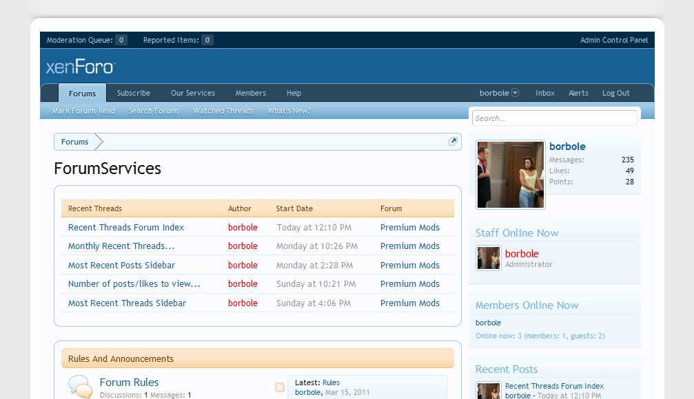Open the Our Services tab

click(193, 93)
